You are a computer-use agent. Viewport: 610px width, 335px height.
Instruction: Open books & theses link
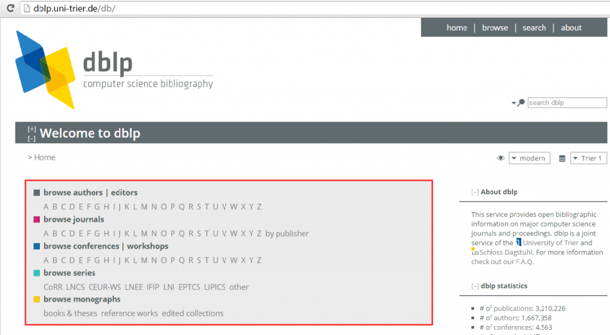(x=70, y=313)
